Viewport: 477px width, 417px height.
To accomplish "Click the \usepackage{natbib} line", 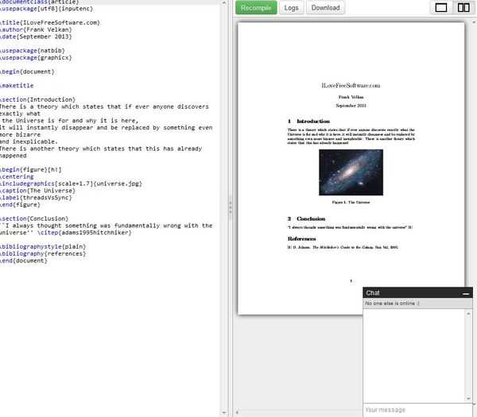I will coord(33,51).
